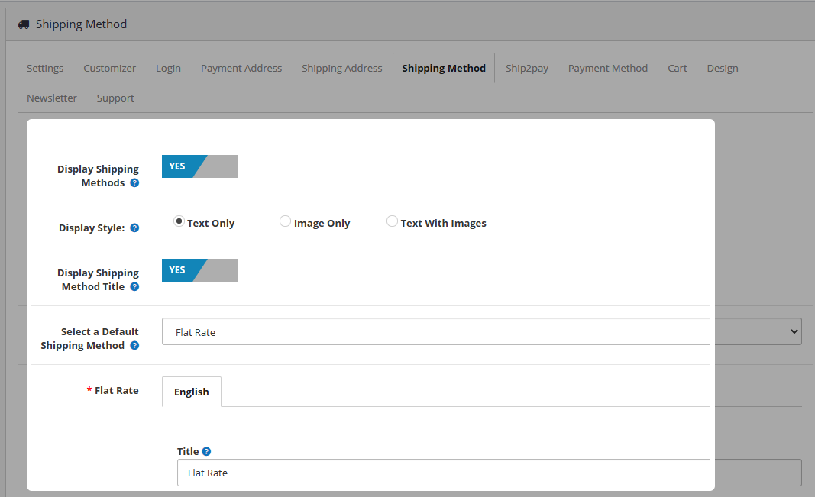Go to the Customizer tab

pyautogui.click(x=109, y=69)
